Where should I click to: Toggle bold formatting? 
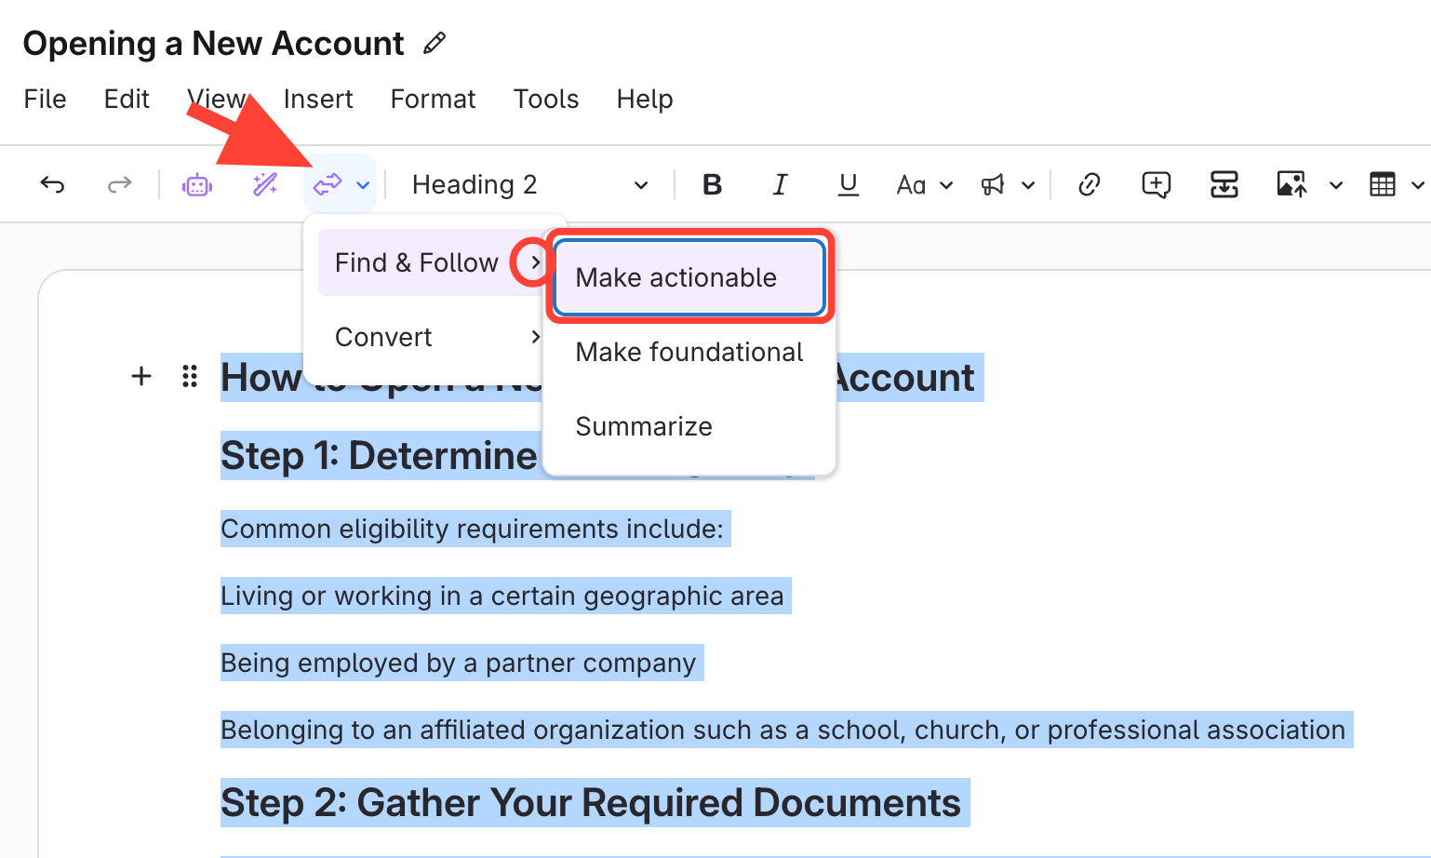pos(712,185)
